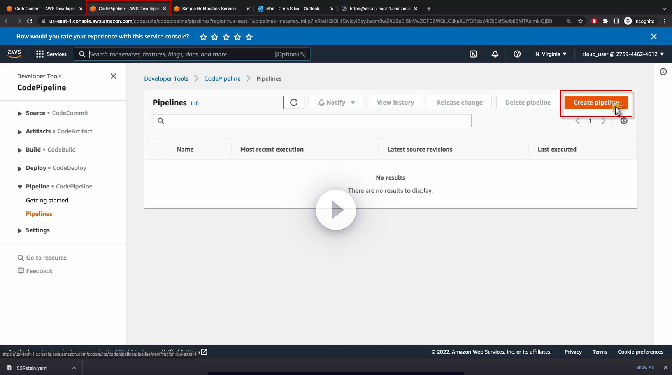Click the AWS logo home icon
The image size is (672, 375).
(x=14, y=54)
